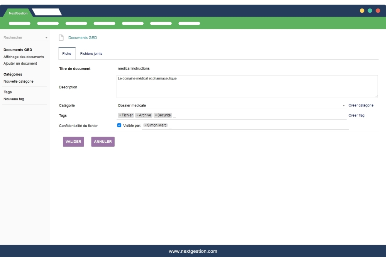Viewport: 386px width, 262px height.
Task: Remove the Archive tag using its × icon
Action: point(137,115)
